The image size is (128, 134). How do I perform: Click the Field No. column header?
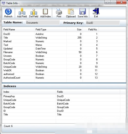click(91, 30)
